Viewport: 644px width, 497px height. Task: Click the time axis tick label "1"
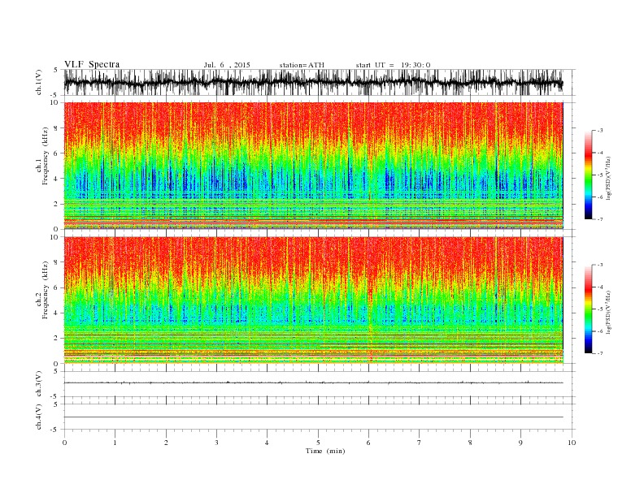[x=115, y=443]
